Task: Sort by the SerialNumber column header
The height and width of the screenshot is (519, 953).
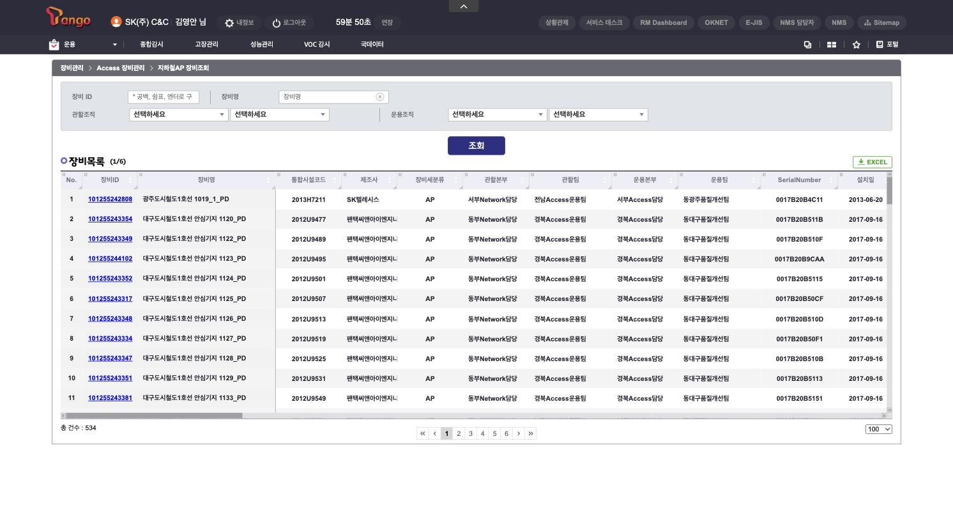Action: point(799,180)
